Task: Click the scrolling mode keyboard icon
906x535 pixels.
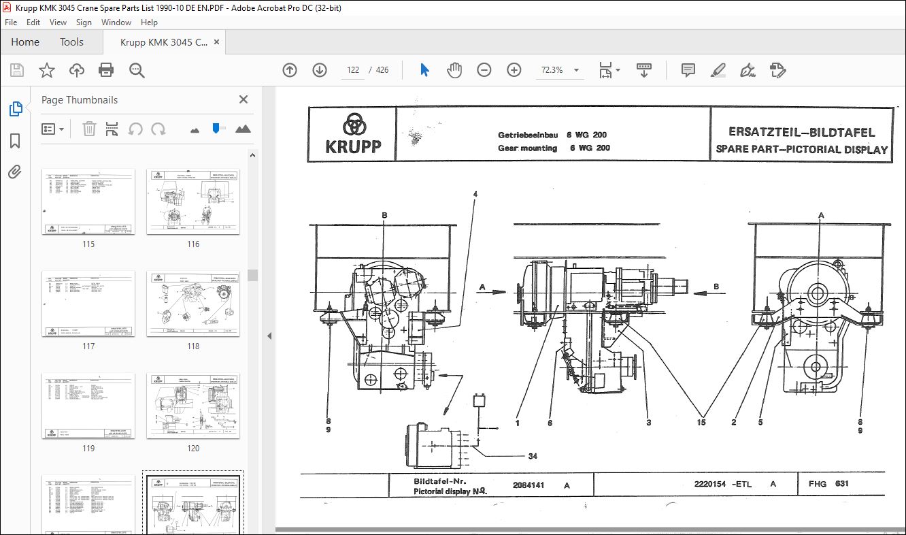Action: point(643,70)
